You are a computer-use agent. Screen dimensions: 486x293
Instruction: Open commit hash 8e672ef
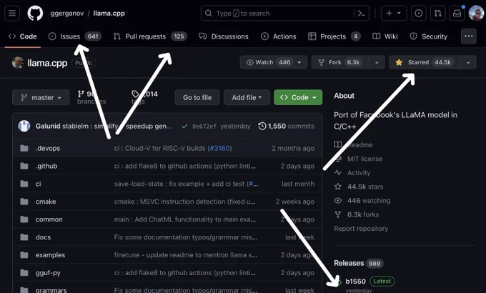pyautogui.click(x=204, y=126)
